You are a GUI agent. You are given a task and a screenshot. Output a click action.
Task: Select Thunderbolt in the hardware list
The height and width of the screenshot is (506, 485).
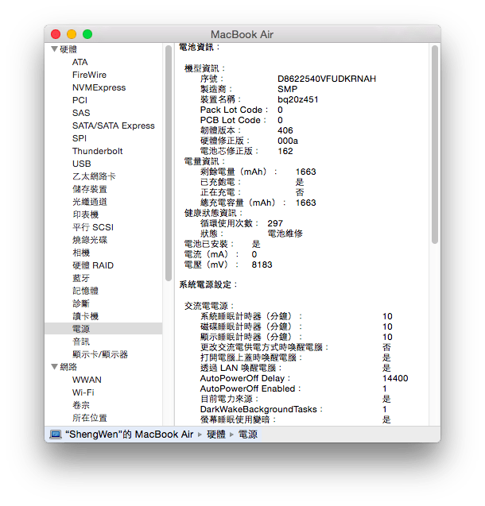click(97, 151)
